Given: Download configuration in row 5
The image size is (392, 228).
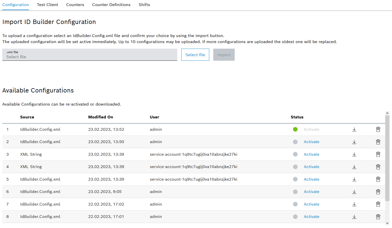Looking at the screenshot, I should coord(354,179).
